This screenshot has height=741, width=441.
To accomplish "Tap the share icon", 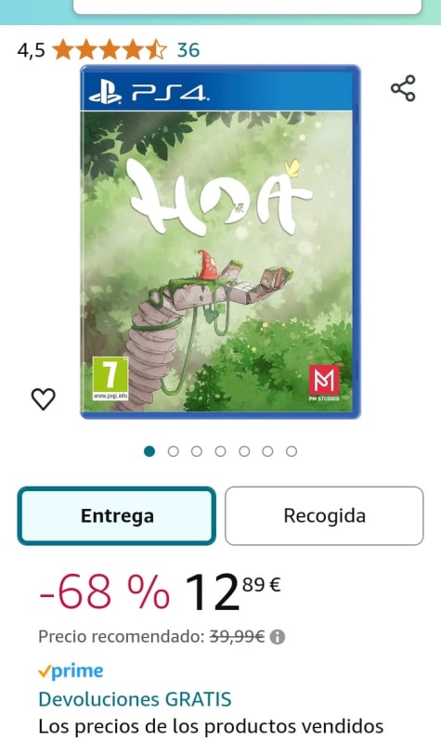I will coord(403,88).
